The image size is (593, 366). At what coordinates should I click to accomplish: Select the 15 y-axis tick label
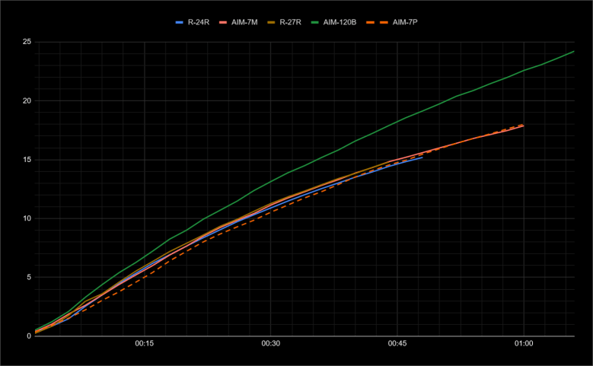pos(26,160)
